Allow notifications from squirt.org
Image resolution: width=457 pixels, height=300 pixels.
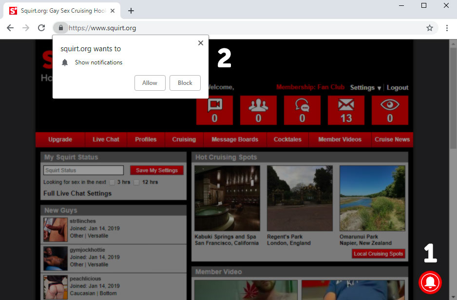pos(150,83)
